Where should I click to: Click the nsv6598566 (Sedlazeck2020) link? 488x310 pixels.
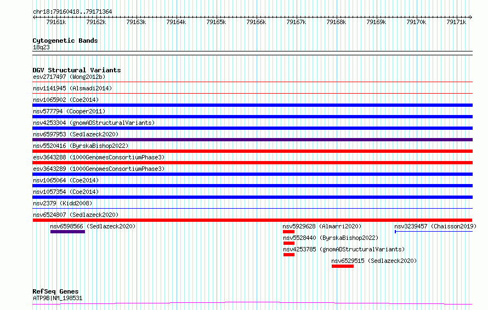(93, 226)
